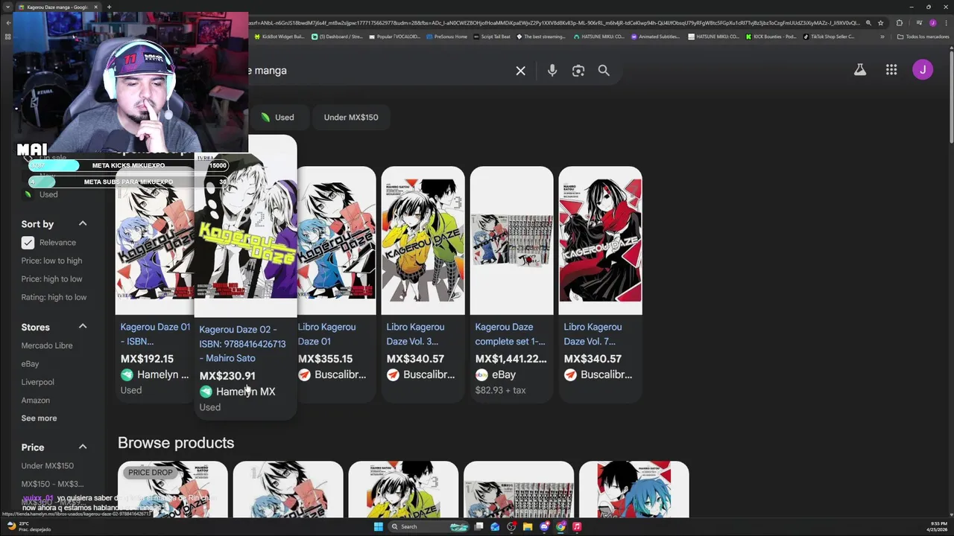
Task: Open Libro Kagerou Daze Vol. 7 listing
Action: click(x=593, y=334)
